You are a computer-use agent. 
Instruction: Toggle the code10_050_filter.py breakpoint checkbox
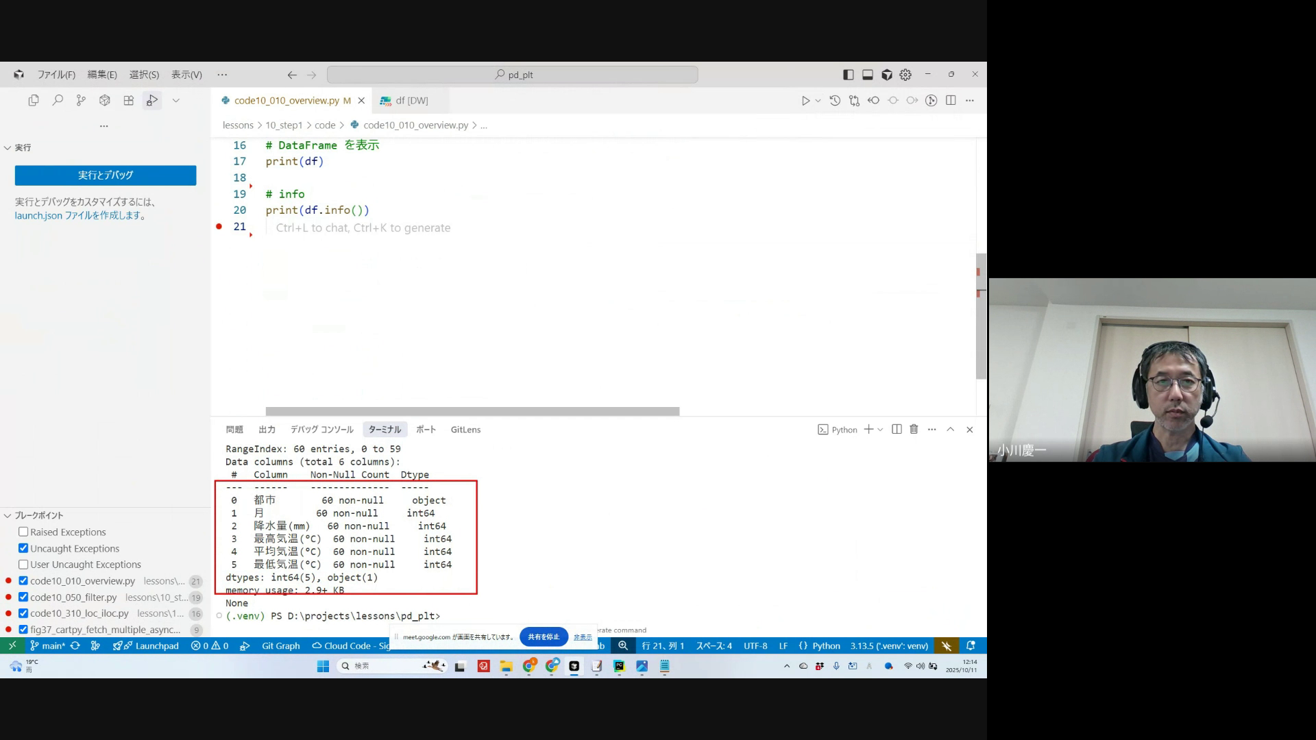(23, 597)
